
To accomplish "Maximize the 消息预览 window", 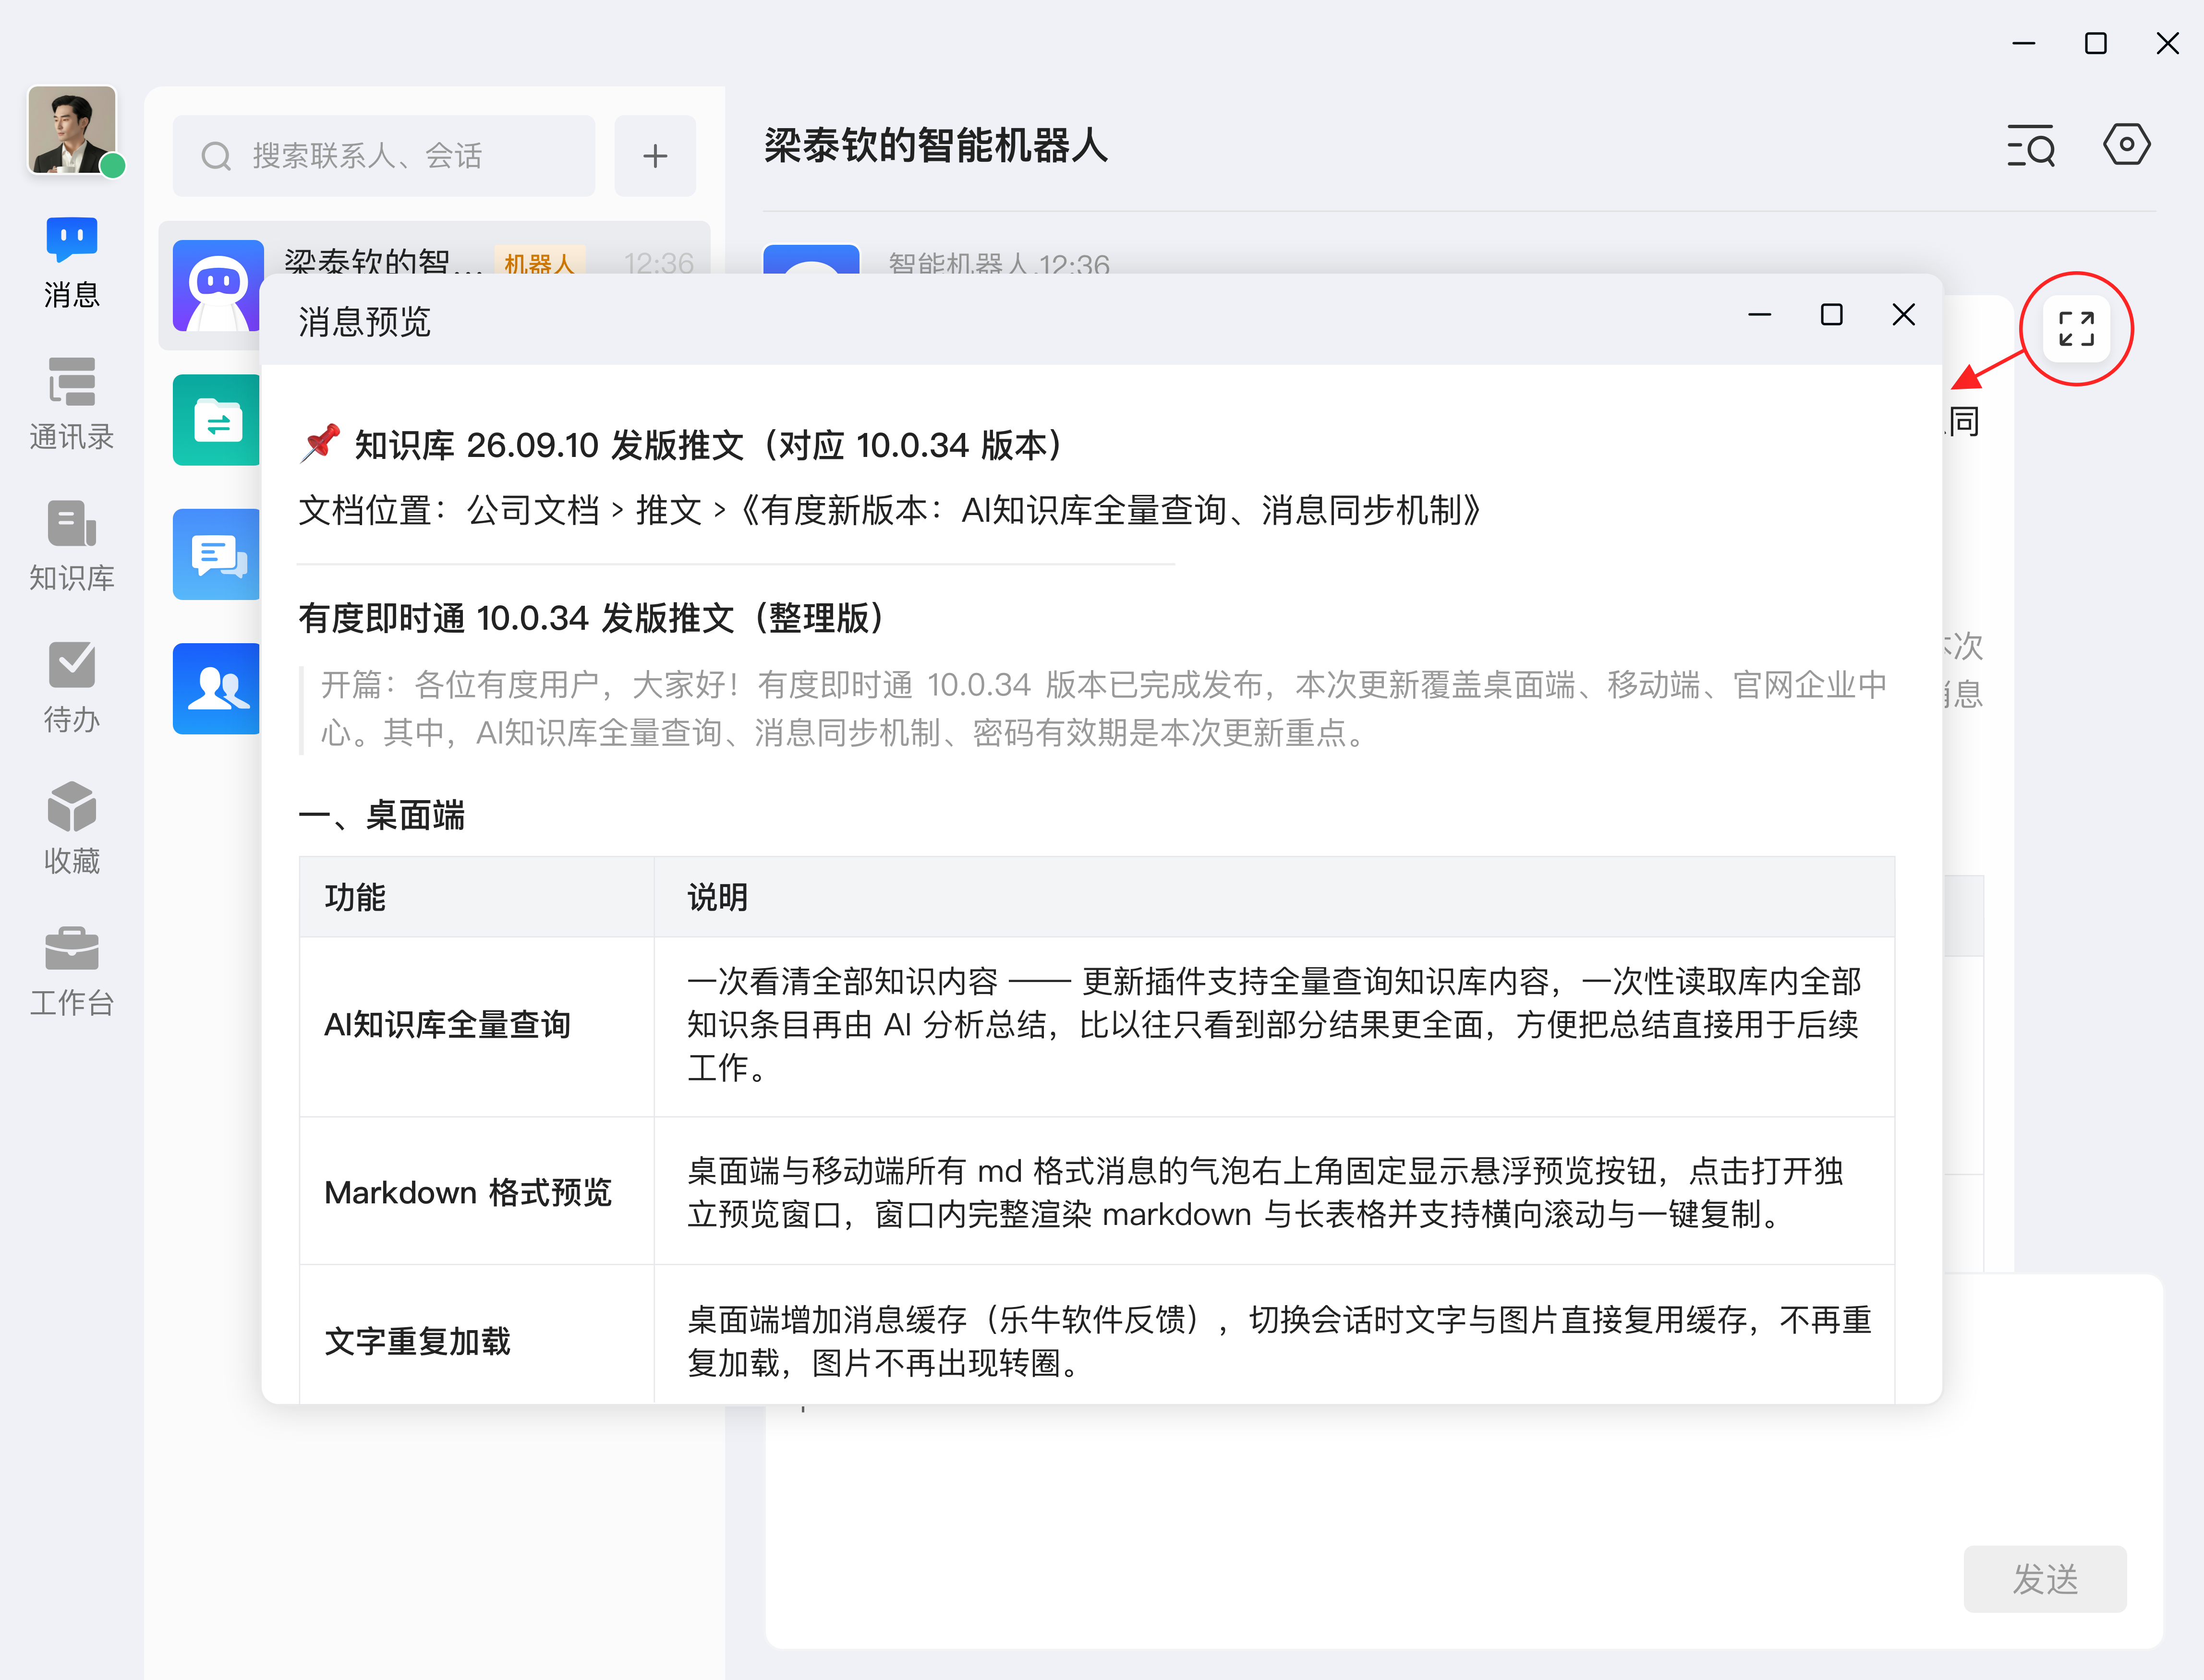I will coord(1832,315).
